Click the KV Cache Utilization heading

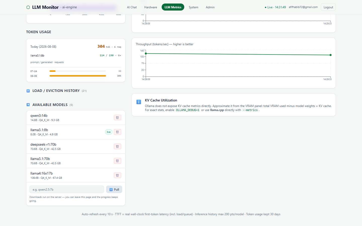(x=161, y=100)
